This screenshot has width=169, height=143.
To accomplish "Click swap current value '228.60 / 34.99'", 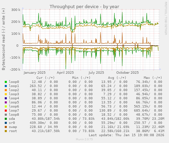I will pyautogui.click(x=44, y=127).
